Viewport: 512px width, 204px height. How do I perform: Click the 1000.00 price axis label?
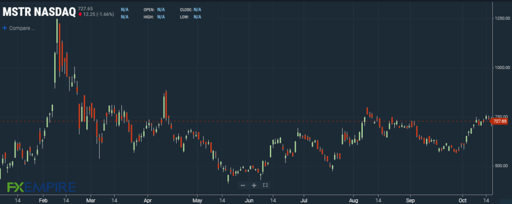click(x=502, y=68)
